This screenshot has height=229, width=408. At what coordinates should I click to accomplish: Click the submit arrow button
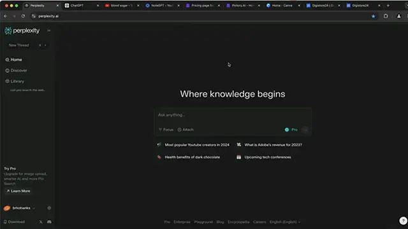[x=305, y=130]
